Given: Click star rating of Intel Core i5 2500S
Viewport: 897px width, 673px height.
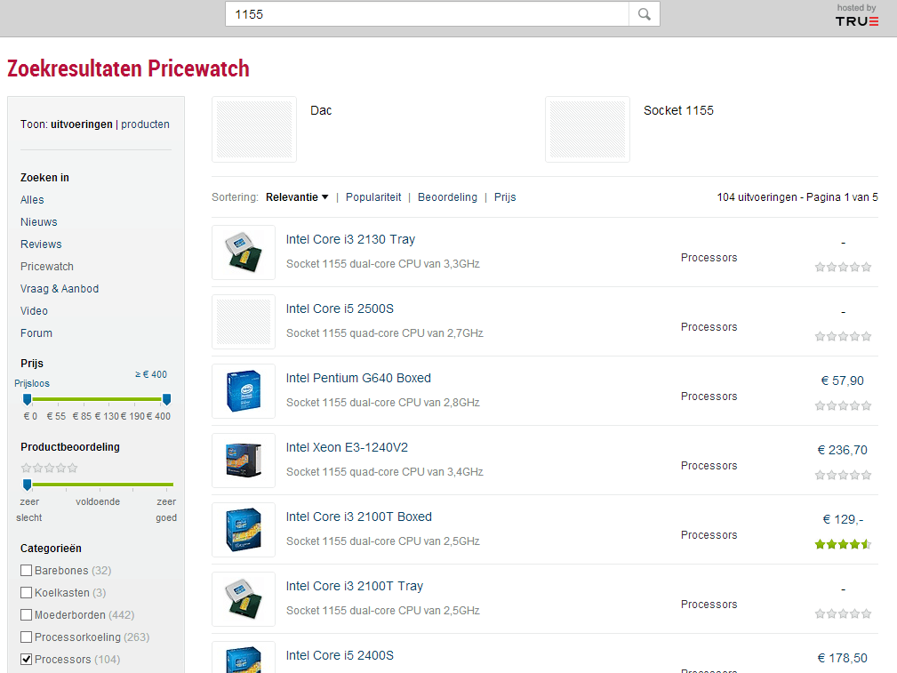Looking at the screenshot, I should 844,336.
